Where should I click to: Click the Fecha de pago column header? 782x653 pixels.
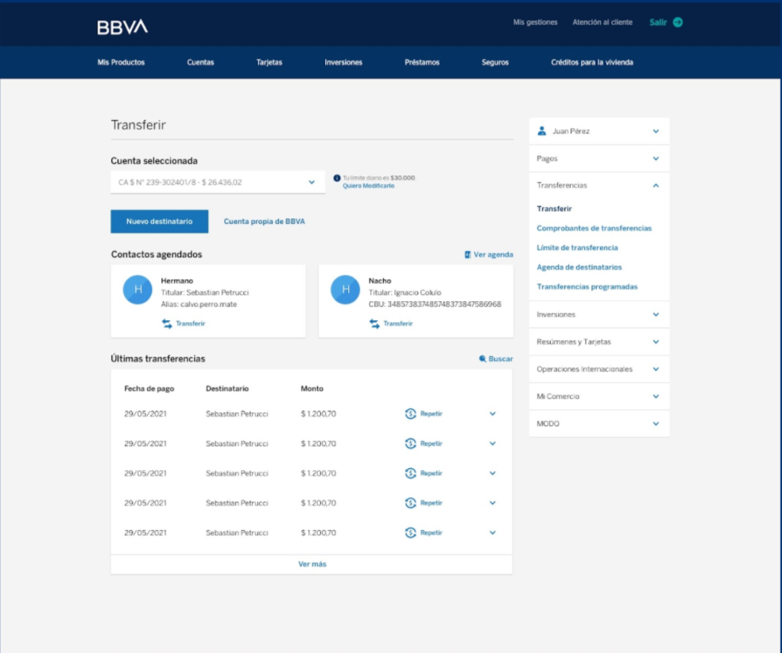click(149, 388)
